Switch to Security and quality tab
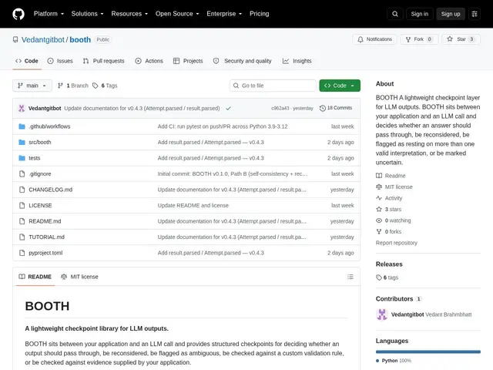The image size is (493, 370). 242,61
